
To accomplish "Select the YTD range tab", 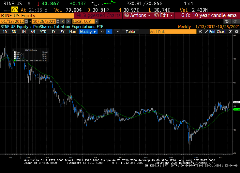I will coord(43,32).
